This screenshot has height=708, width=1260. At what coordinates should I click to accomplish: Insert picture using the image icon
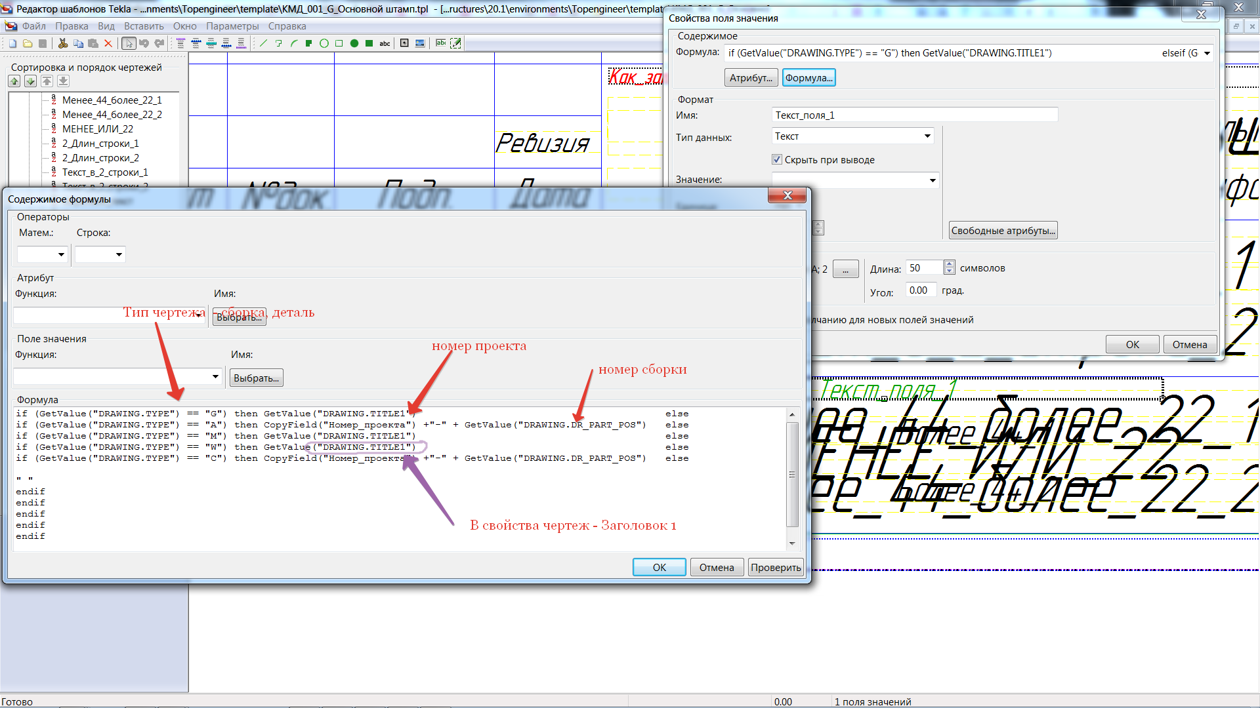[x=420, y=43]
